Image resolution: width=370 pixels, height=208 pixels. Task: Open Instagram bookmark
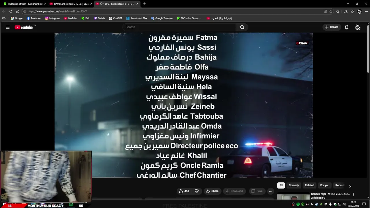(52, 18)
